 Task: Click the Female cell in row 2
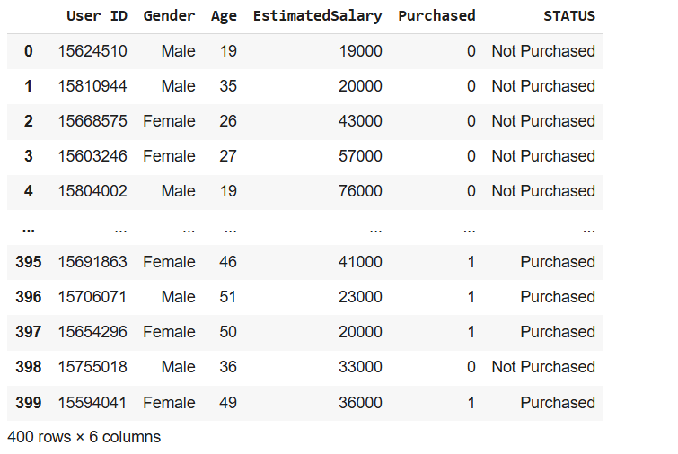(169, 121)
